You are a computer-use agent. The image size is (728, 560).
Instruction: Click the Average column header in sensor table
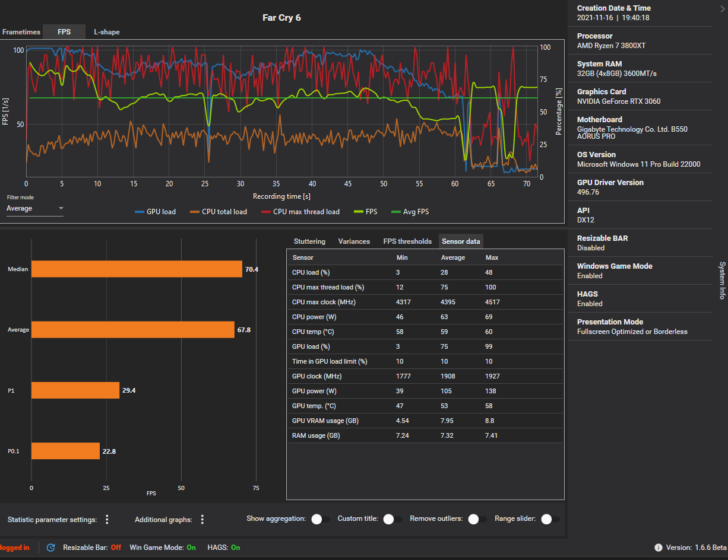pos(453,257)
